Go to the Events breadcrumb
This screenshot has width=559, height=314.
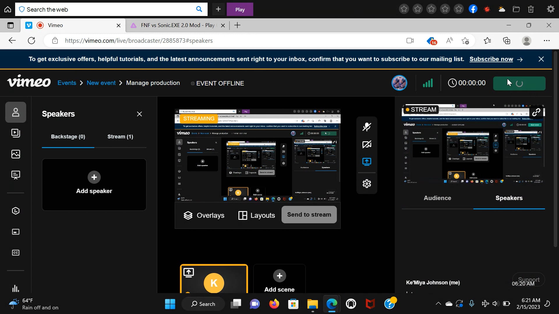67,83
